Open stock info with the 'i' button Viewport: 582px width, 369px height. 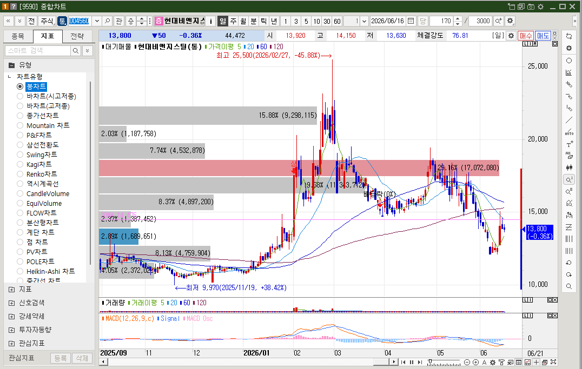[x=210, y=21]
